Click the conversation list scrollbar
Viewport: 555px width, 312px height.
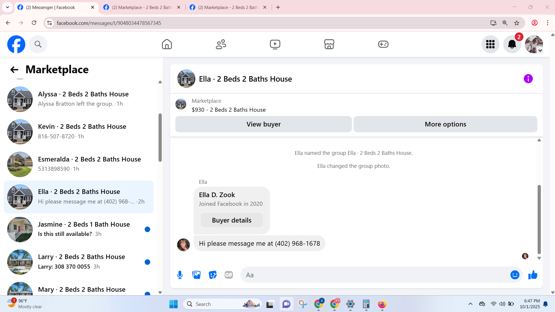pos(160,137)
